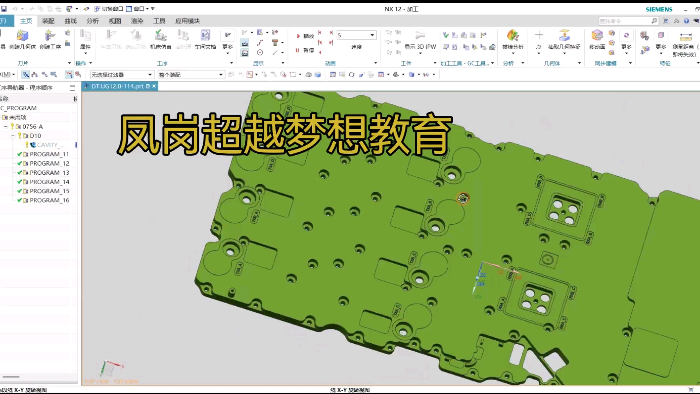
Task: Click the 点 (Point) creation icon
Action: tap(539, 35)
